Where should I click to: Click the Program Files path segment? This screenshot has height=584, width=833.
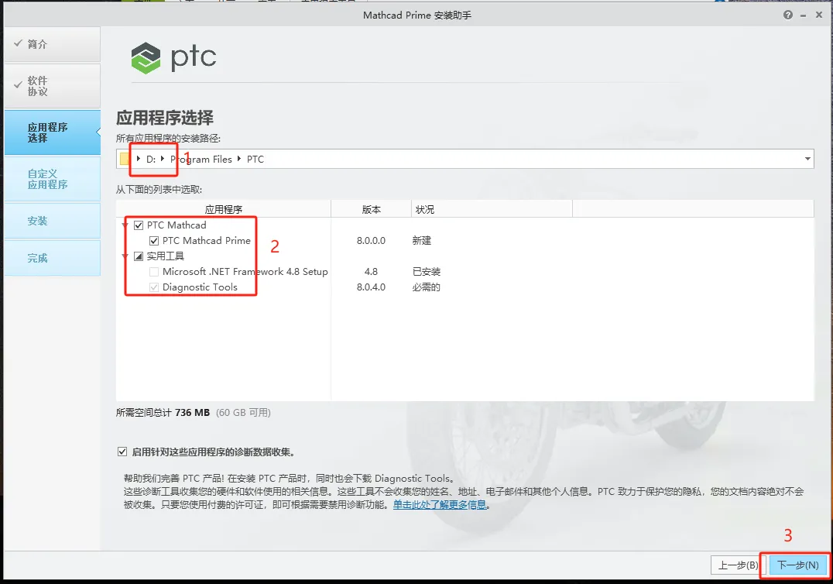click(x=201, y=159)
